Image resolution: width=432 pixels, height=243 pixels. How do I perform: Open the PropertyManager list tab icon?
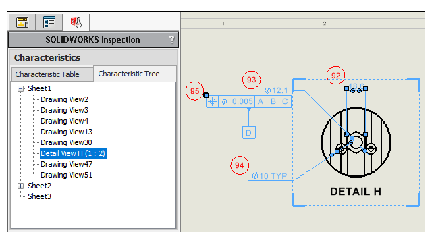(x=49, y=22)
